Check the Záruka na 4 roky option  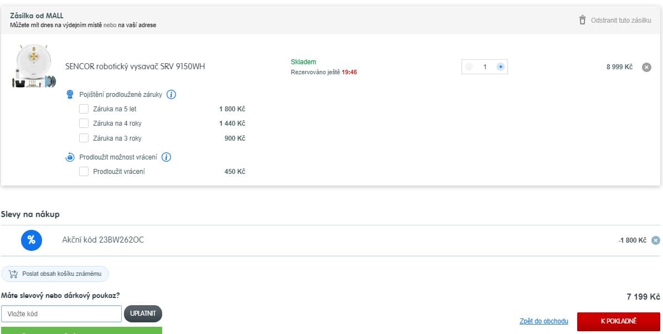[84, 123]
